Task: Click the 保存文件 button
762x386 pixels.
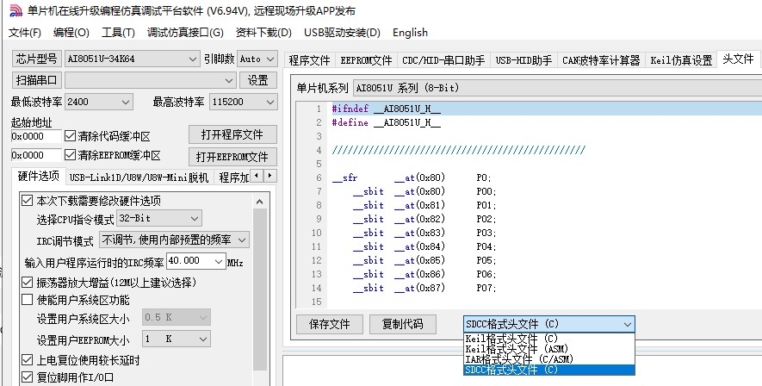Action: coord(330,324)
